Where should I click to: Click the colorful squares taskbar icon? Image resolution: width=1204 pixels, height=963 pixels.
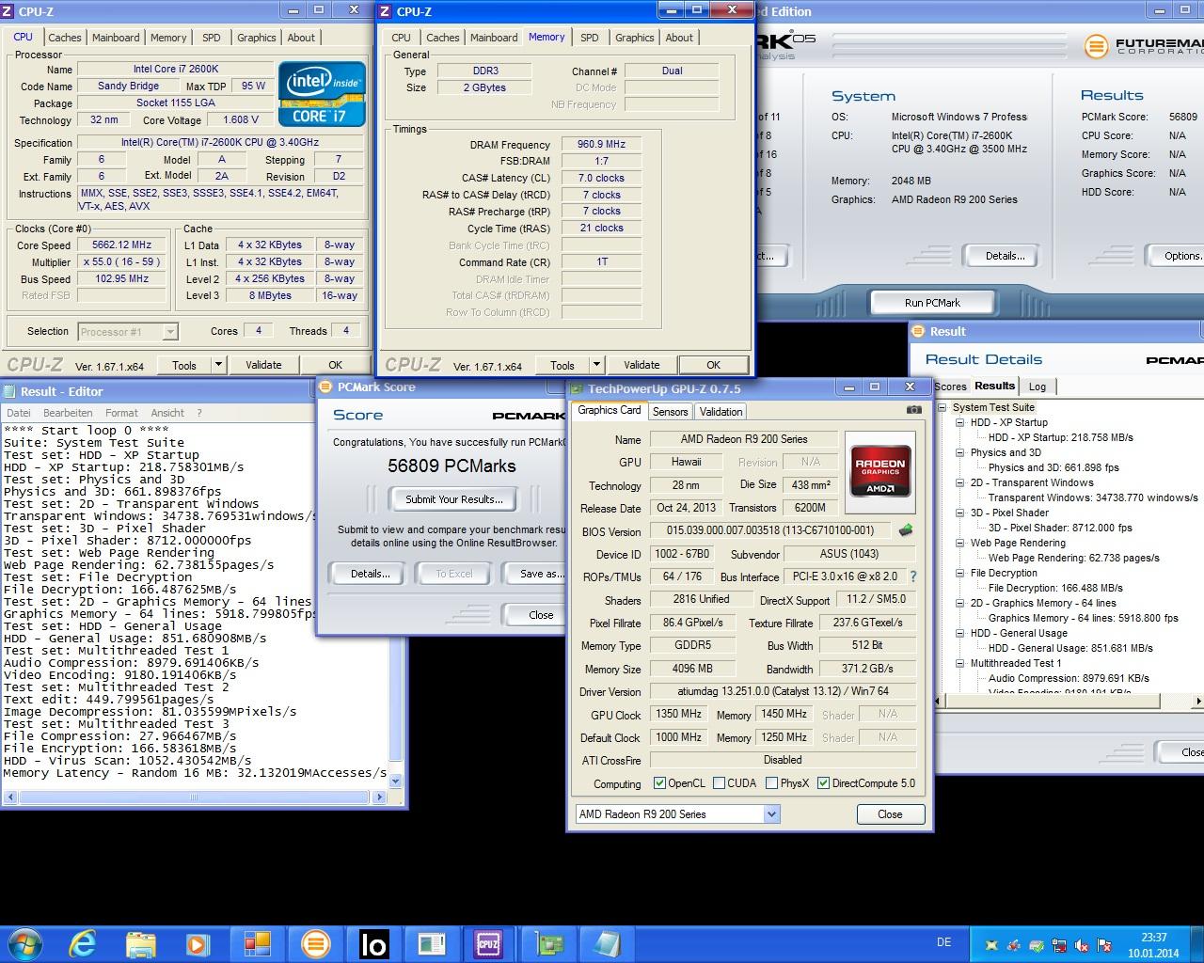(x=257, y=943)
